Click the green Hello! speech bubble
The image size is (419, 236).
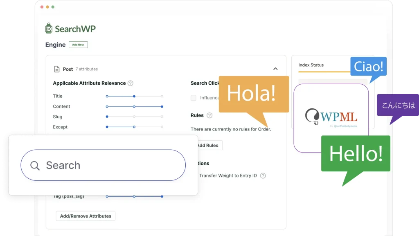point(356,160)
